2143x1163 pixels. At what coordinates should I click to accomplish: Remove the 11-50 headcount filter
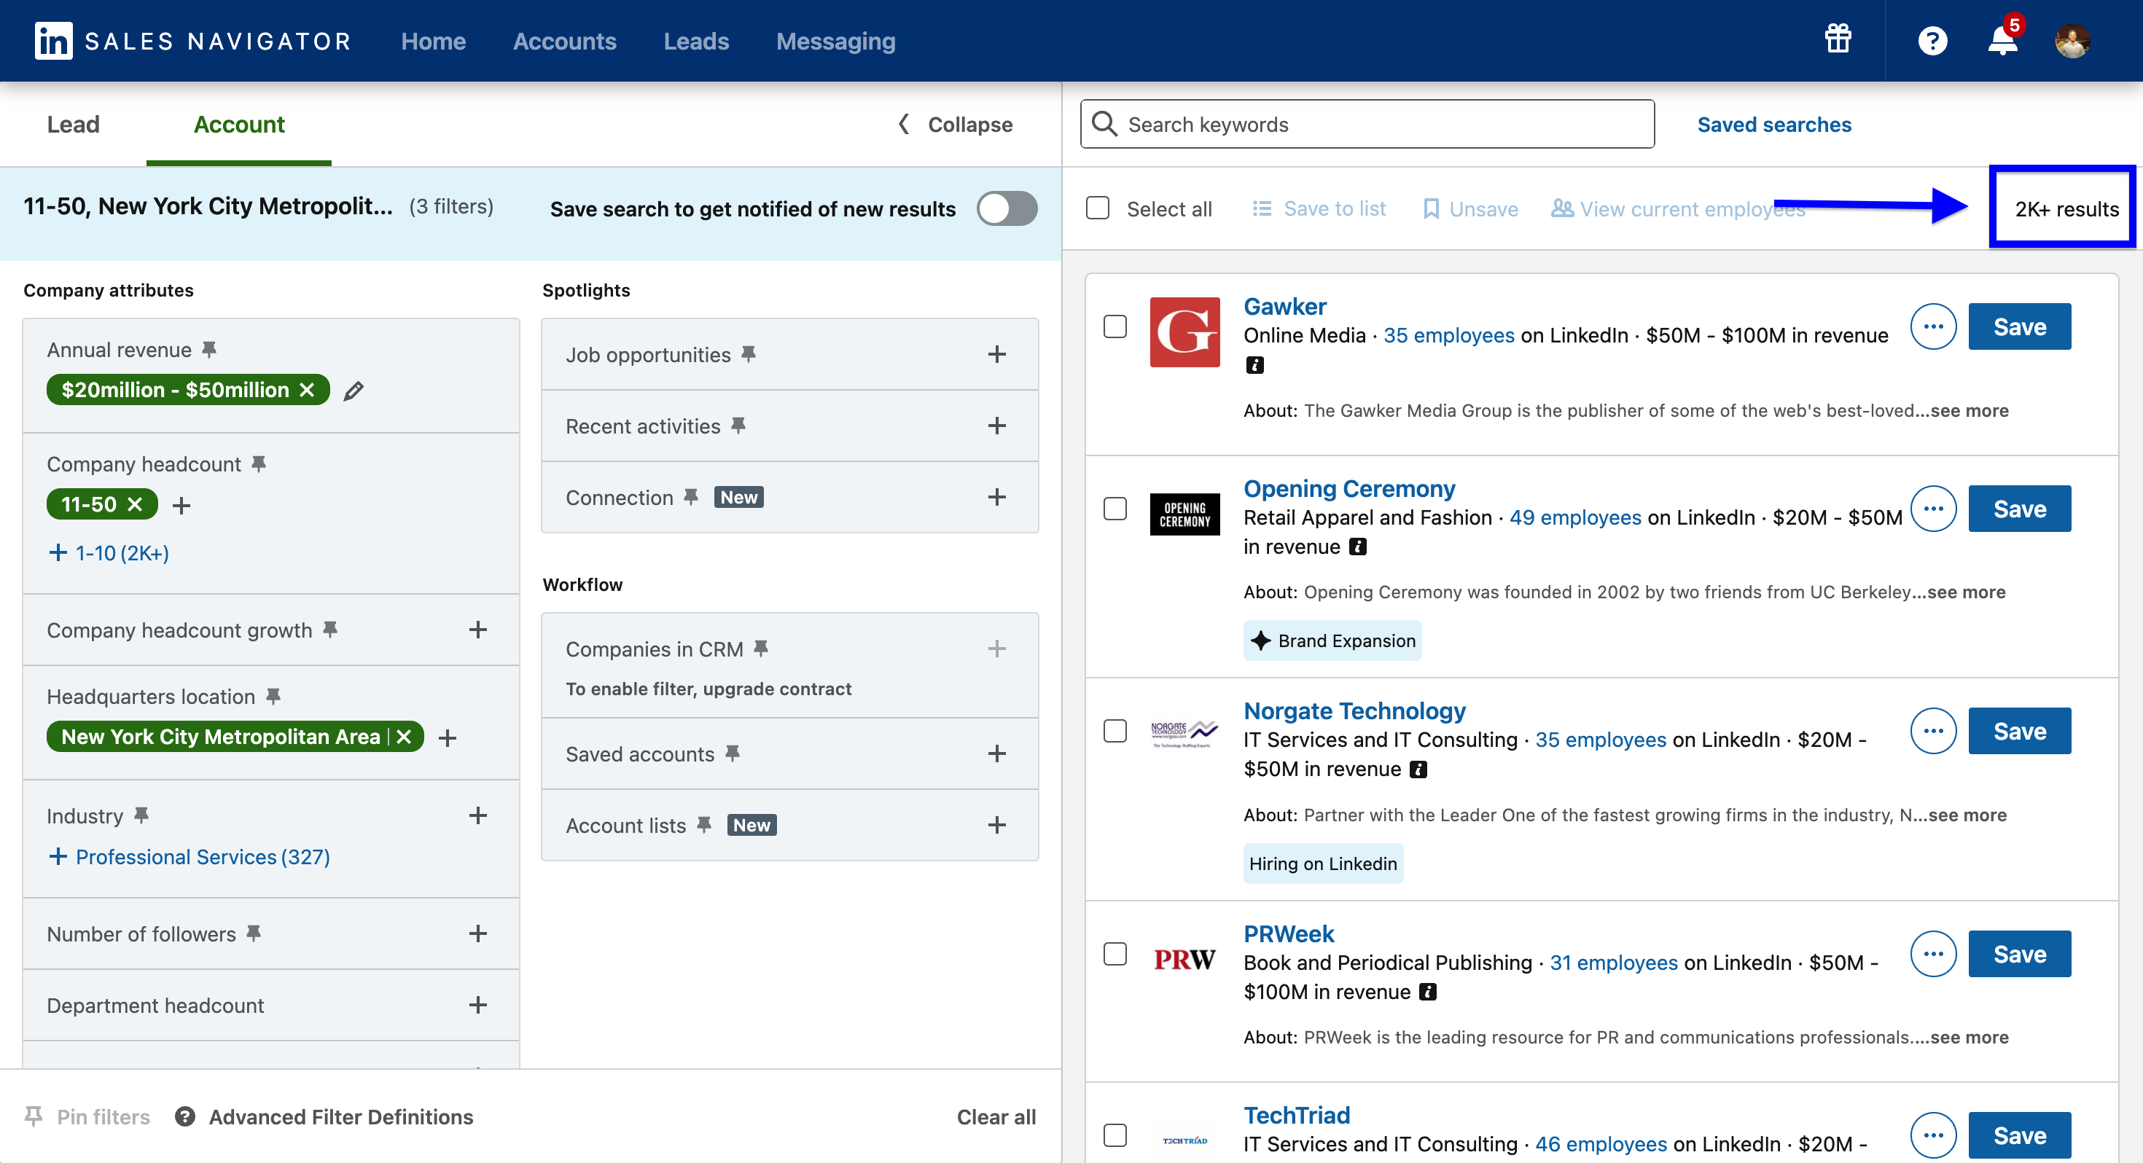tap(135, 504)
